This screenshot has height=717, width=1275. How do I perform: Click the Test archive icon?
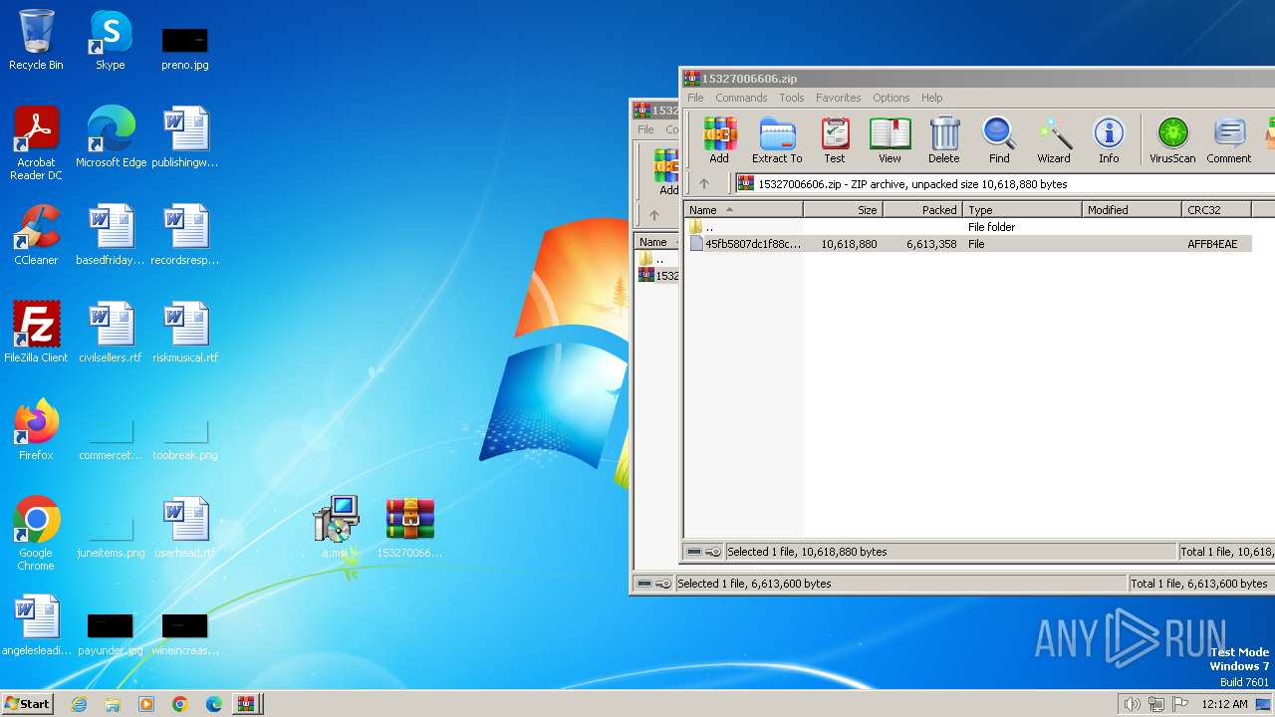coord(835,139)
